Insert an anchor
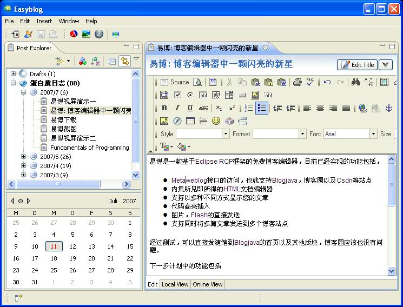403x307 pixels. (x=388, y=108)
